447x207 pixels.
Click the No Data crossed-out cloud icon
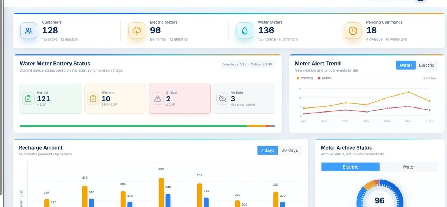(x=222, y=98)
